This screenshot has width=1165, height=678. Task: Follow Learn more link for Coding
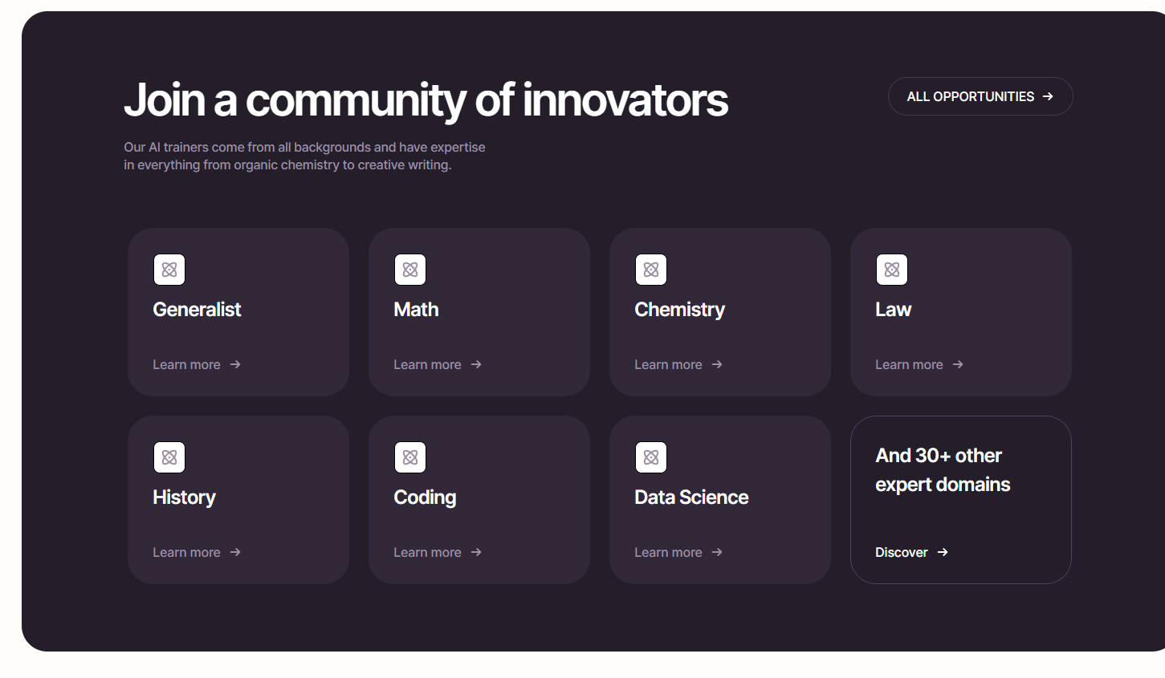click(438, 552)
